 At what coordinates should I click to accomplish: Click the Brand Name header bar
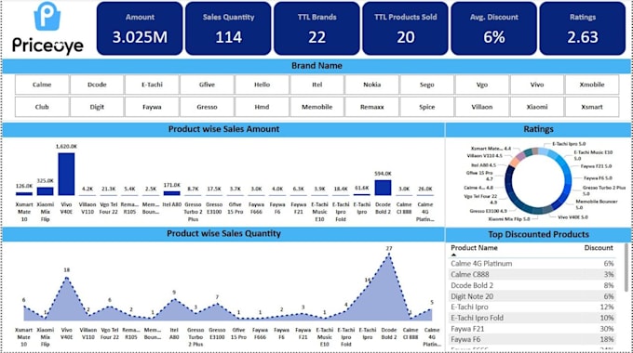(316, 66)
